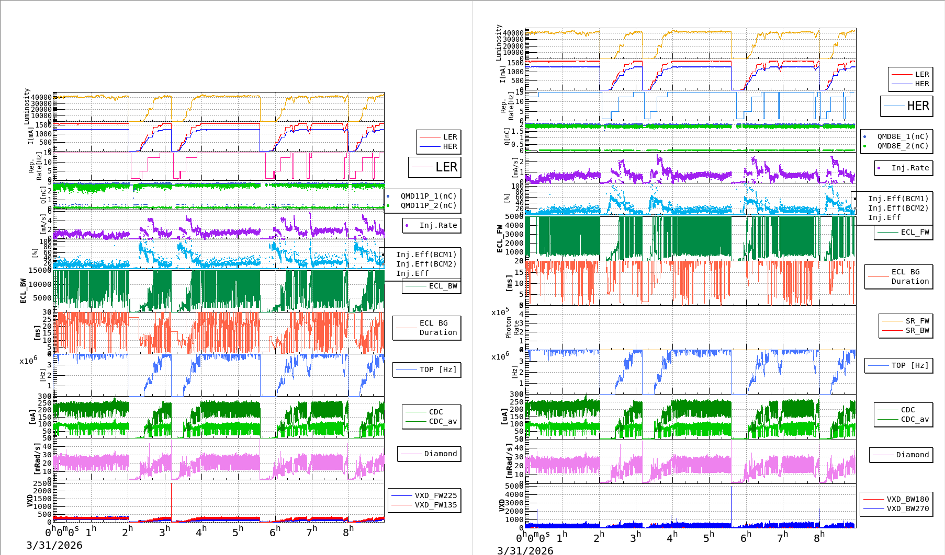Screen dimensions: 945x555
Task: Click the large HER legend box
Action: click(906, 106)
